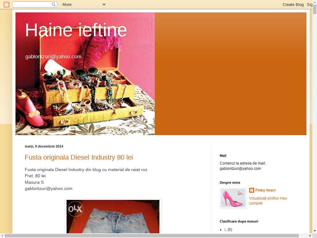Click the scroll left arrow
Image resolution: width=317 pixels, height=238 pixels.
(2, 236)
